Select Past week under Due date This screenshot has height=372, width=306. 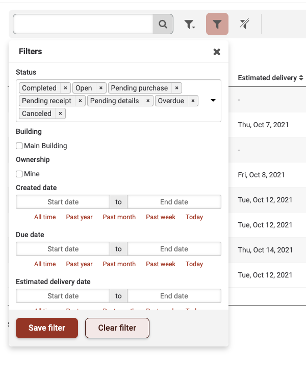coord(161,264)
